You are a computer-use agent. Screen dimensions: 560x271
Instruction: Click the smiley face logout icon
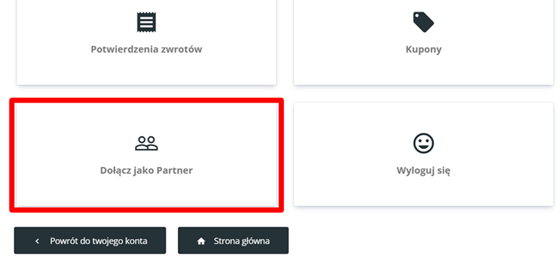423,143
